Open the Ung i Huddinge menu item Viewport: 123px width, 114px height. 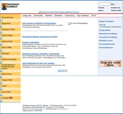(83, 16)
